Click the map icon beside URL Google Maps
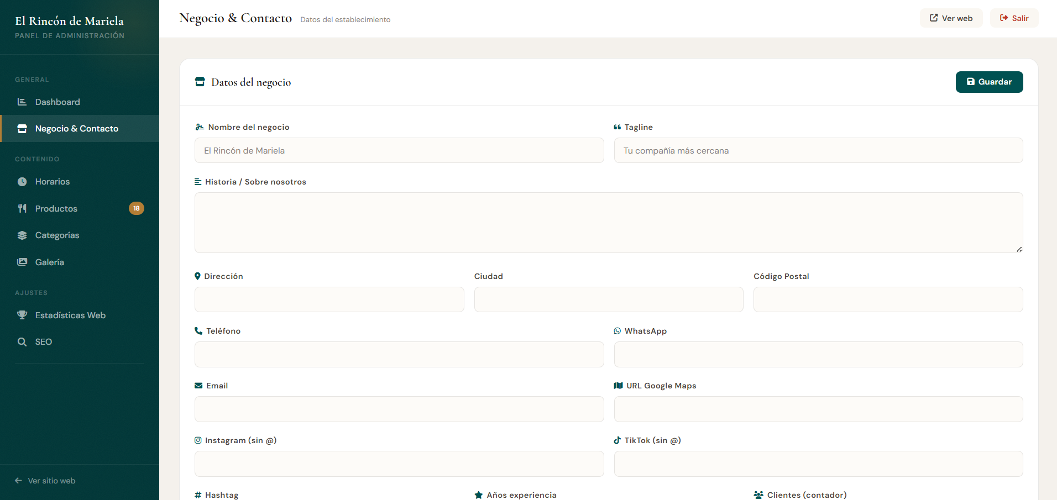The height and width of the screenshot is (500, 1057). [x=619, y=386]
